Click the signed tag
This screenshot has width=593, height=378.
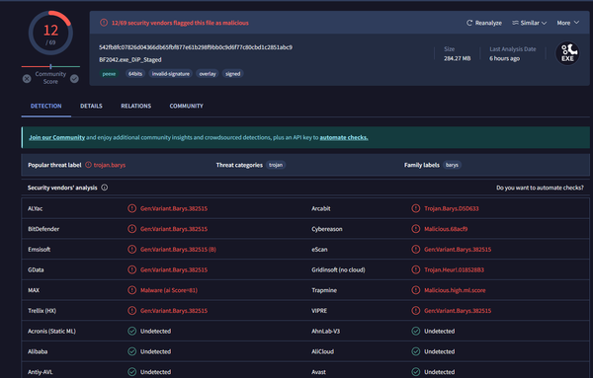[233, 74]
